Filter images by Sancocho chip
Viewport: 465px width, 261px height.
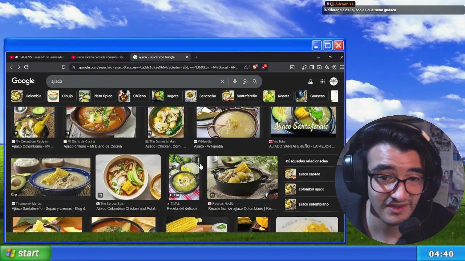tap(201, 96)
